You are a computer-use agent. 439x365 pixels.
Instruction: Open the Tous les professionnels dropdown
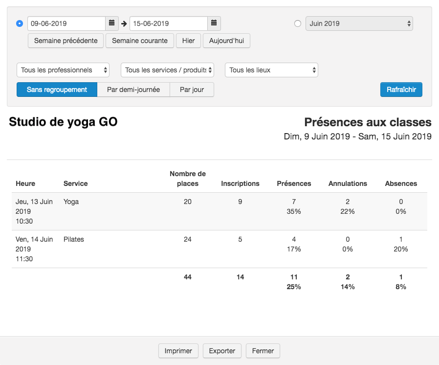(63, 70)
